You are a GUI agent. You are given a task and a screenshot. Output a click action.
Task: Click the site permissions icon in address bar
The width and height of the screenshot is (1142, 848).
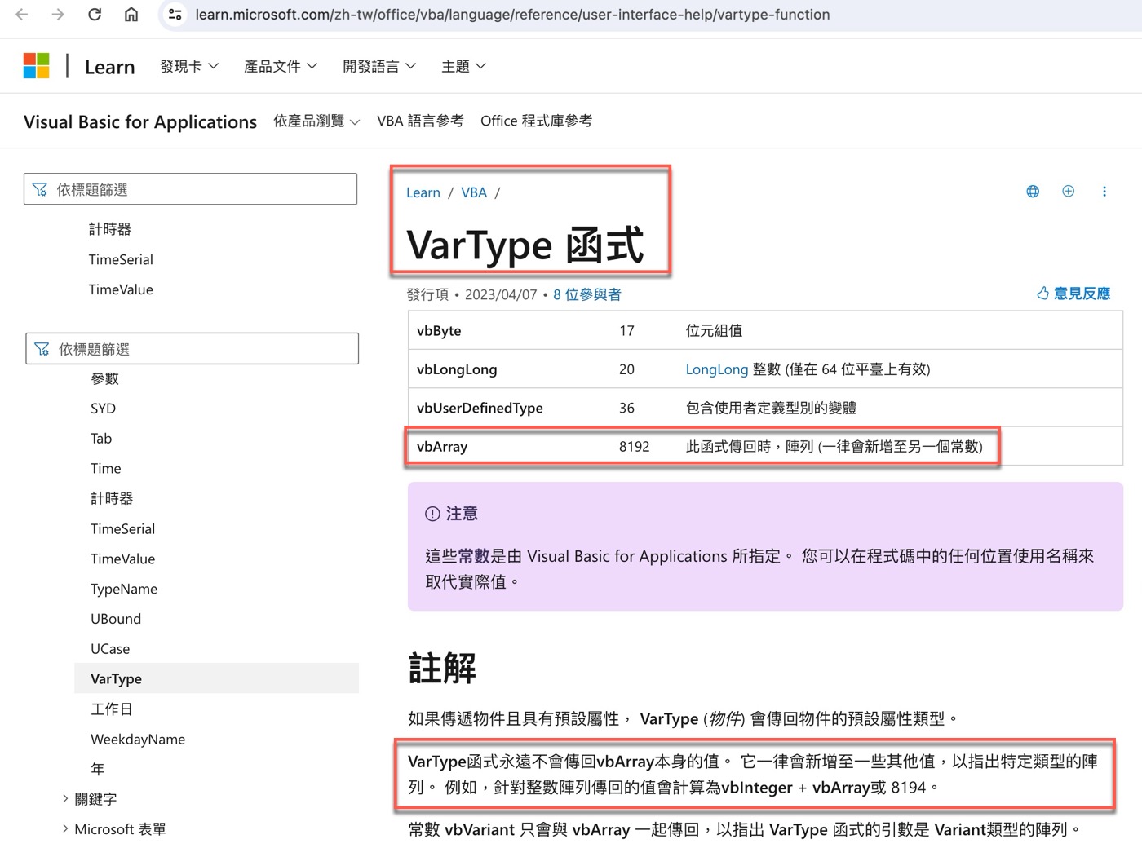tap(175, 14)
